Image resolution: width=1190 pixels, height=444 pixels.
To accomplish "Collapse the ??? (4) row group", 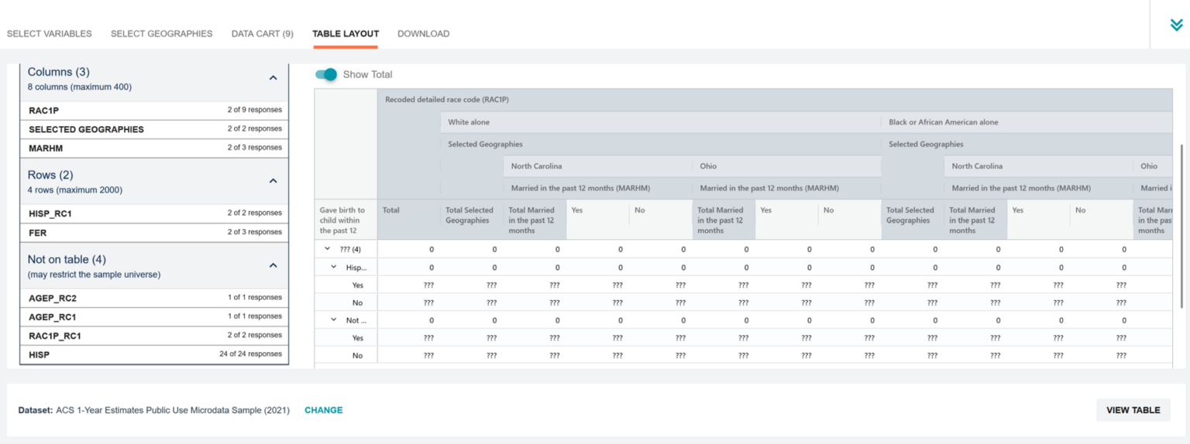I will [327, 249].
